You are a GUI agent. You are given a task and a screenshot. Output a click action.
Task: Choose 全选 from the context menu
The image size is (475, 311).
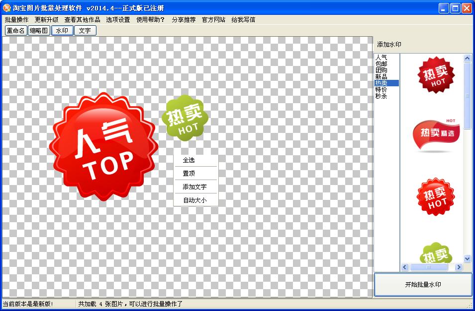196,160
